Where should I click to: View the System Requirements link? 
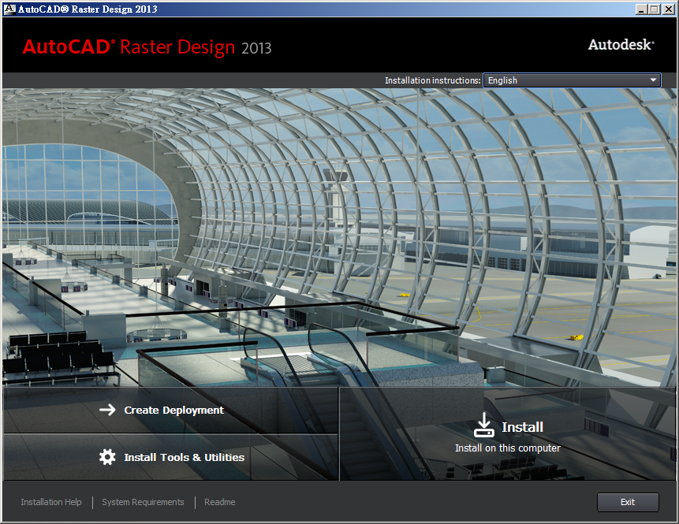[143, 502]
